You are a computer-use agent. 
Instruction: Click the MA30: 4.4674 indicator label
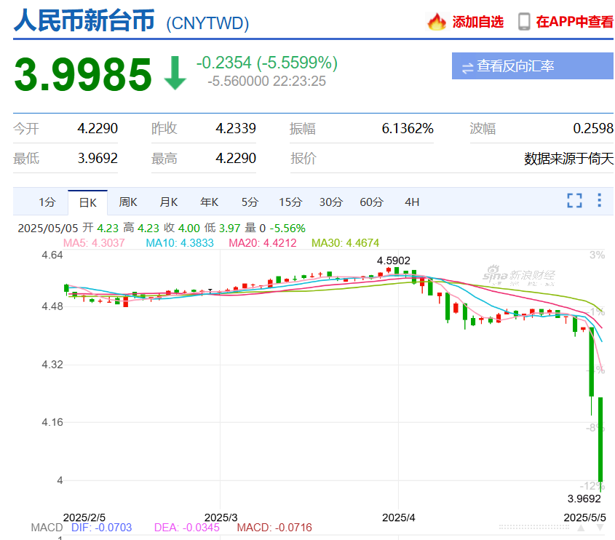point(345,243)
